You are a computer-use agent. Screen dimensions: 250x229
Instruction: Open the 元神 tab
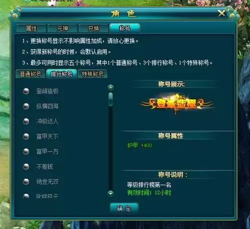point(62,28)
